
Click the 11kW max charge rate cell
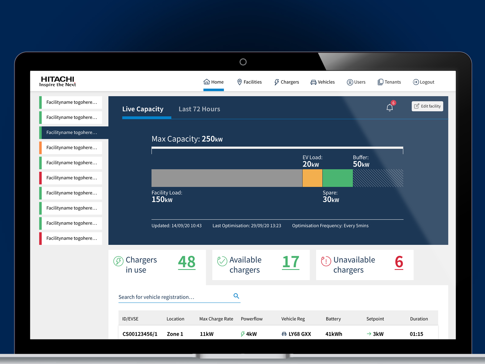click(x=207, y=334)
